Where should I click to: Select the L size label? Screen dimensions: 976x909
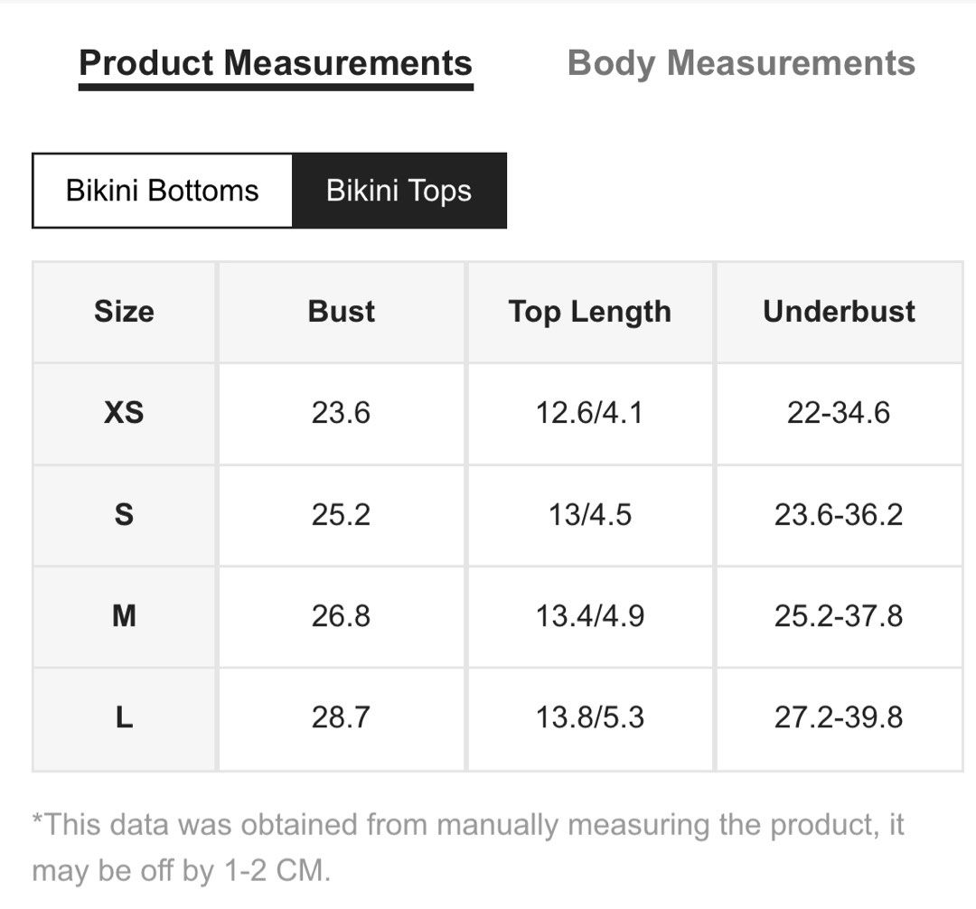click(x=124, y=718)
